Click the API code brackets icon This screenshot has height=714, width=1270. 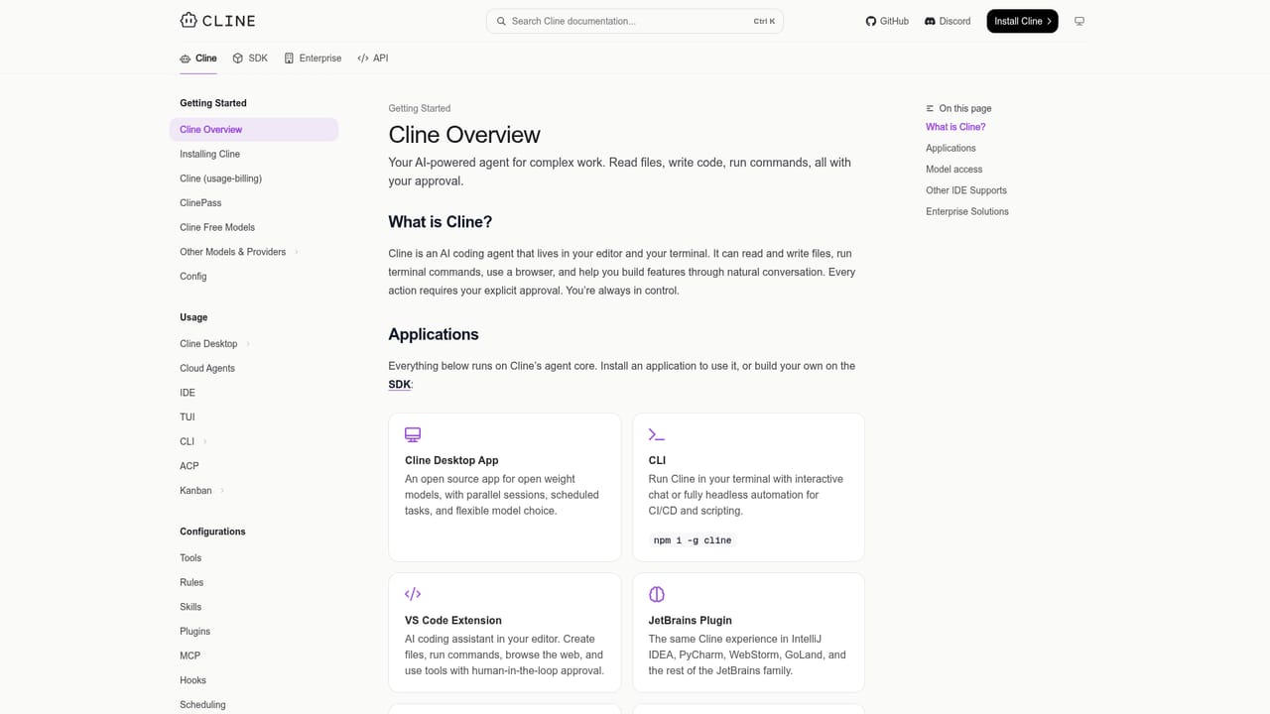tap(363, 59)
